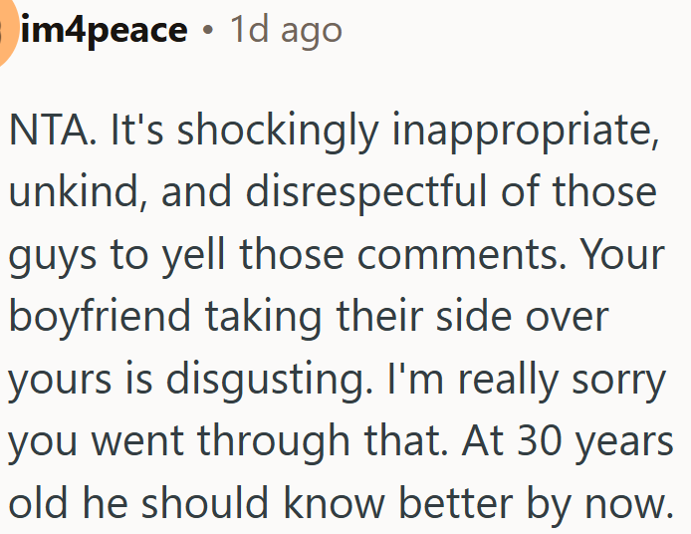Click the orange user avatar
Viewport: 691px width, 534px height.
point(5,33)
